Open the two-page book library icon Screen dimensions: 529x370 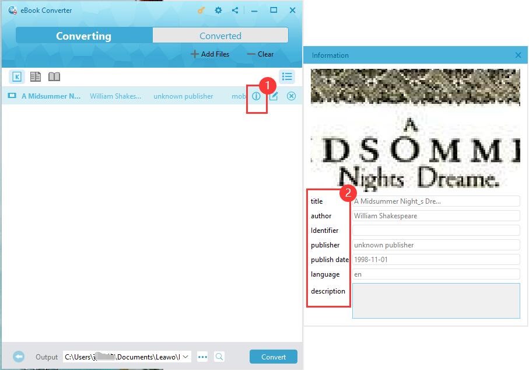tap(36, 77)
